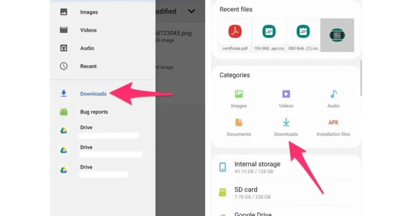Screen dimensions: 412x216
Task: Select the third Google Drive account icon
Action: tap(64, 170)
